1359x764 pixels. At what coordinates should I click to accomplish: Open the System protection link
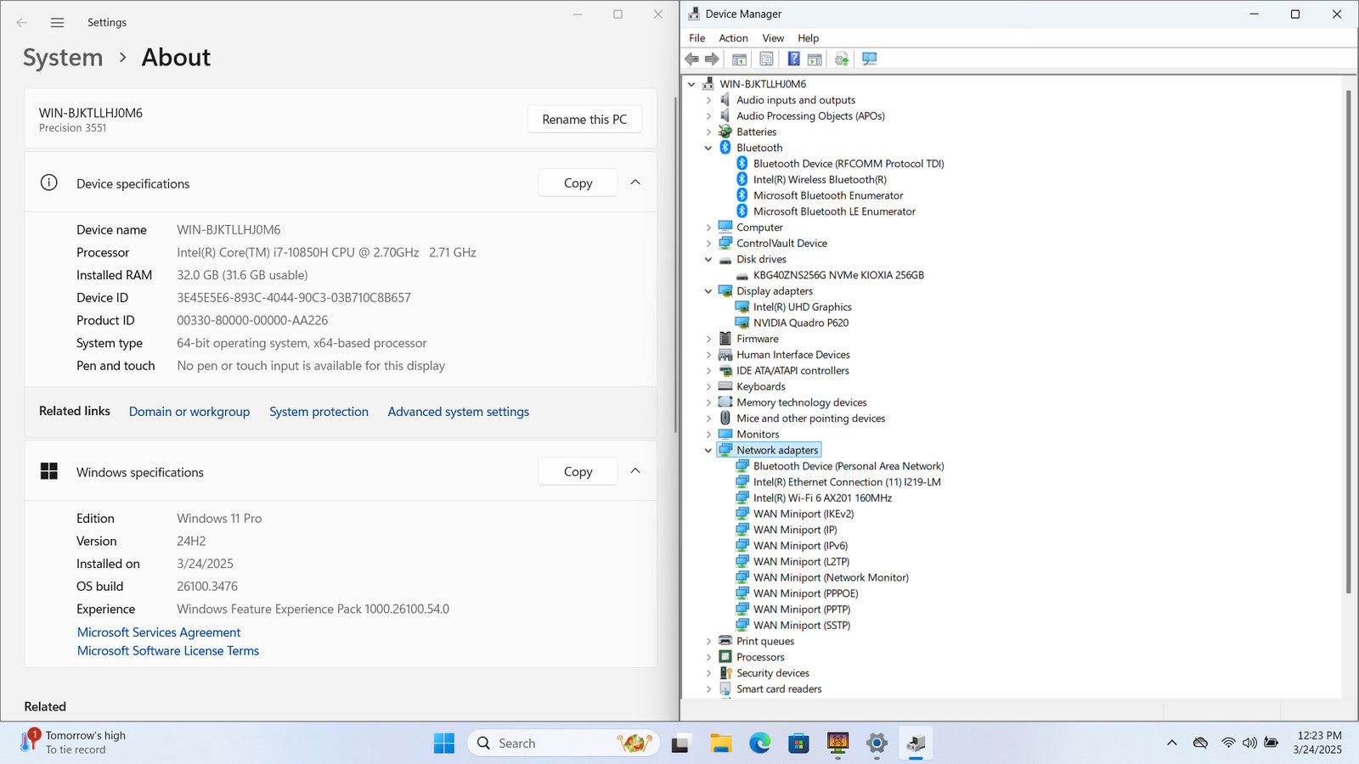click(x=319, y=412)
